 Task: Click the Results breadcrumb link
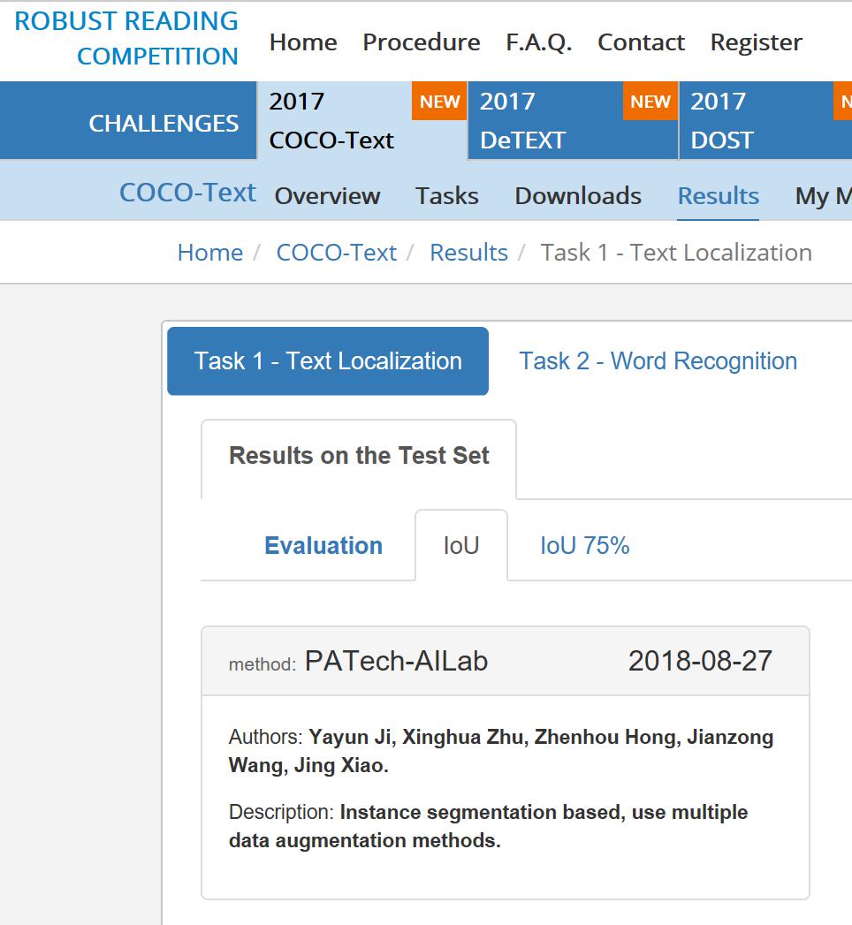point(468,253)
